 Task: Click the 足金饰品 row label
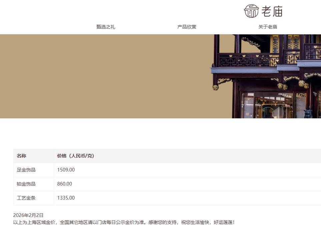26,170
